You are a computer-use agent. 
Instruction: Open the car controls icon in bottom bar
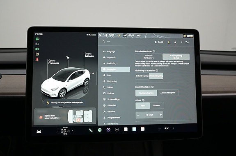coord(39,131)
